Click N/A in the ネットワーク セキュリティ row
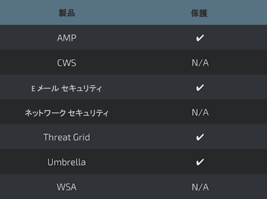267x199 pixels. [x=200, y=112]
